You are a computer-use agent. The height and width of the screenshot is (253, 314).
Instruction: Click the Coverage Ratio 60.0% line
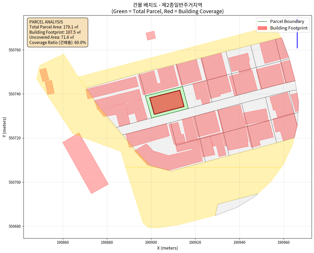coord(58,42)
